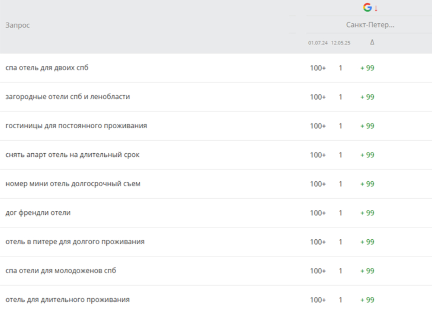Screen dimensions: 432x312
Task: Click 'отель в питере для долгого проживания'
Action: click(75, 242)
